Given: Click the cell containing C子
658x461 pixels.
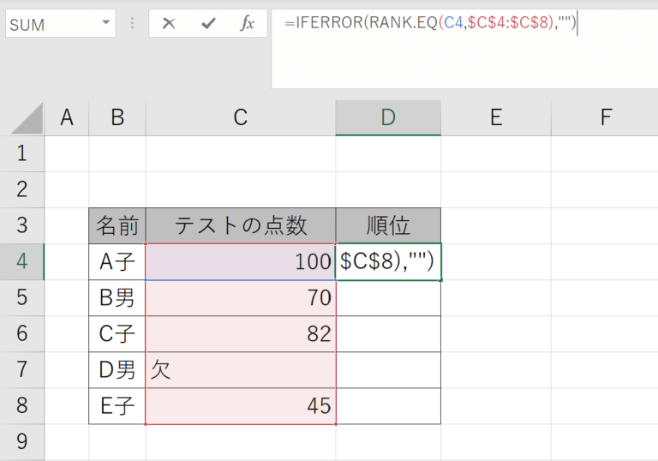Looking at the screenshot, I should pyautogui.click(x=117, y=334).
